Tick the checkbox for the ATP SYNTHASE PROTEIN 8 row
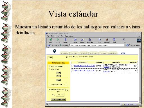 point(73,70)
